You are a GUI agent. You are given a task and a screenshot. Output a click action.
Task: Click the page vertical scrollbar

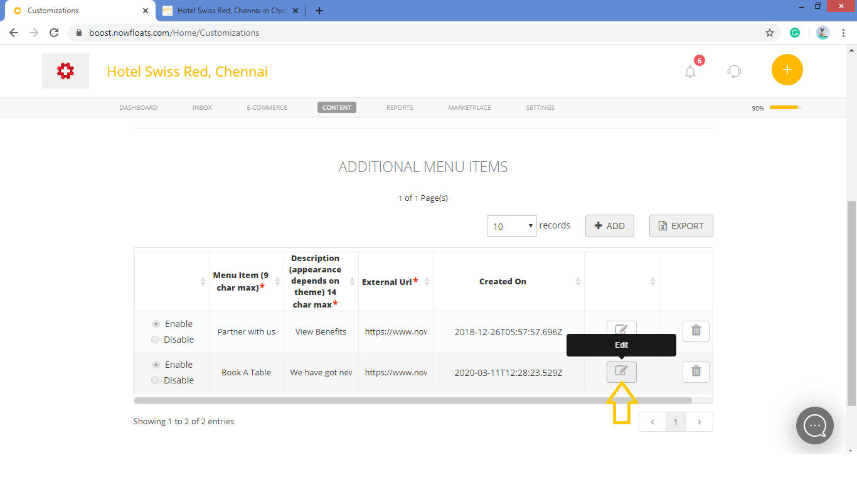pyautogui.click(x=851, y=303)
